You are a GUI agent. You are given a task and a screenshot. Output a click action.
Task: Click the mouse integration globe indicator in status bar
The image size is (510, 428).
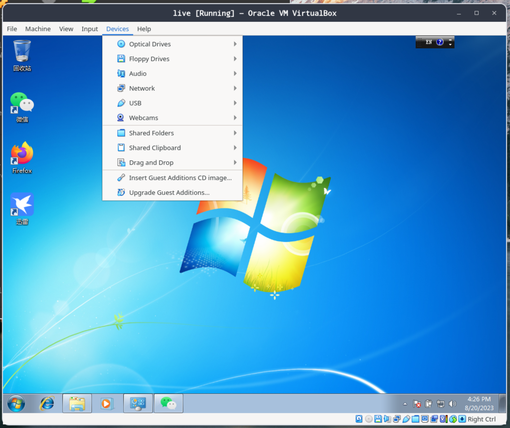pos(453,419)
